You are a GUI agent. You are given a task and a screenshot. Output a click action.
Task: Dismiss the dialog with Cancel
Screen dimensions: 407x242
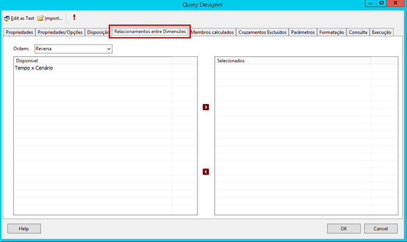[380, 229]
